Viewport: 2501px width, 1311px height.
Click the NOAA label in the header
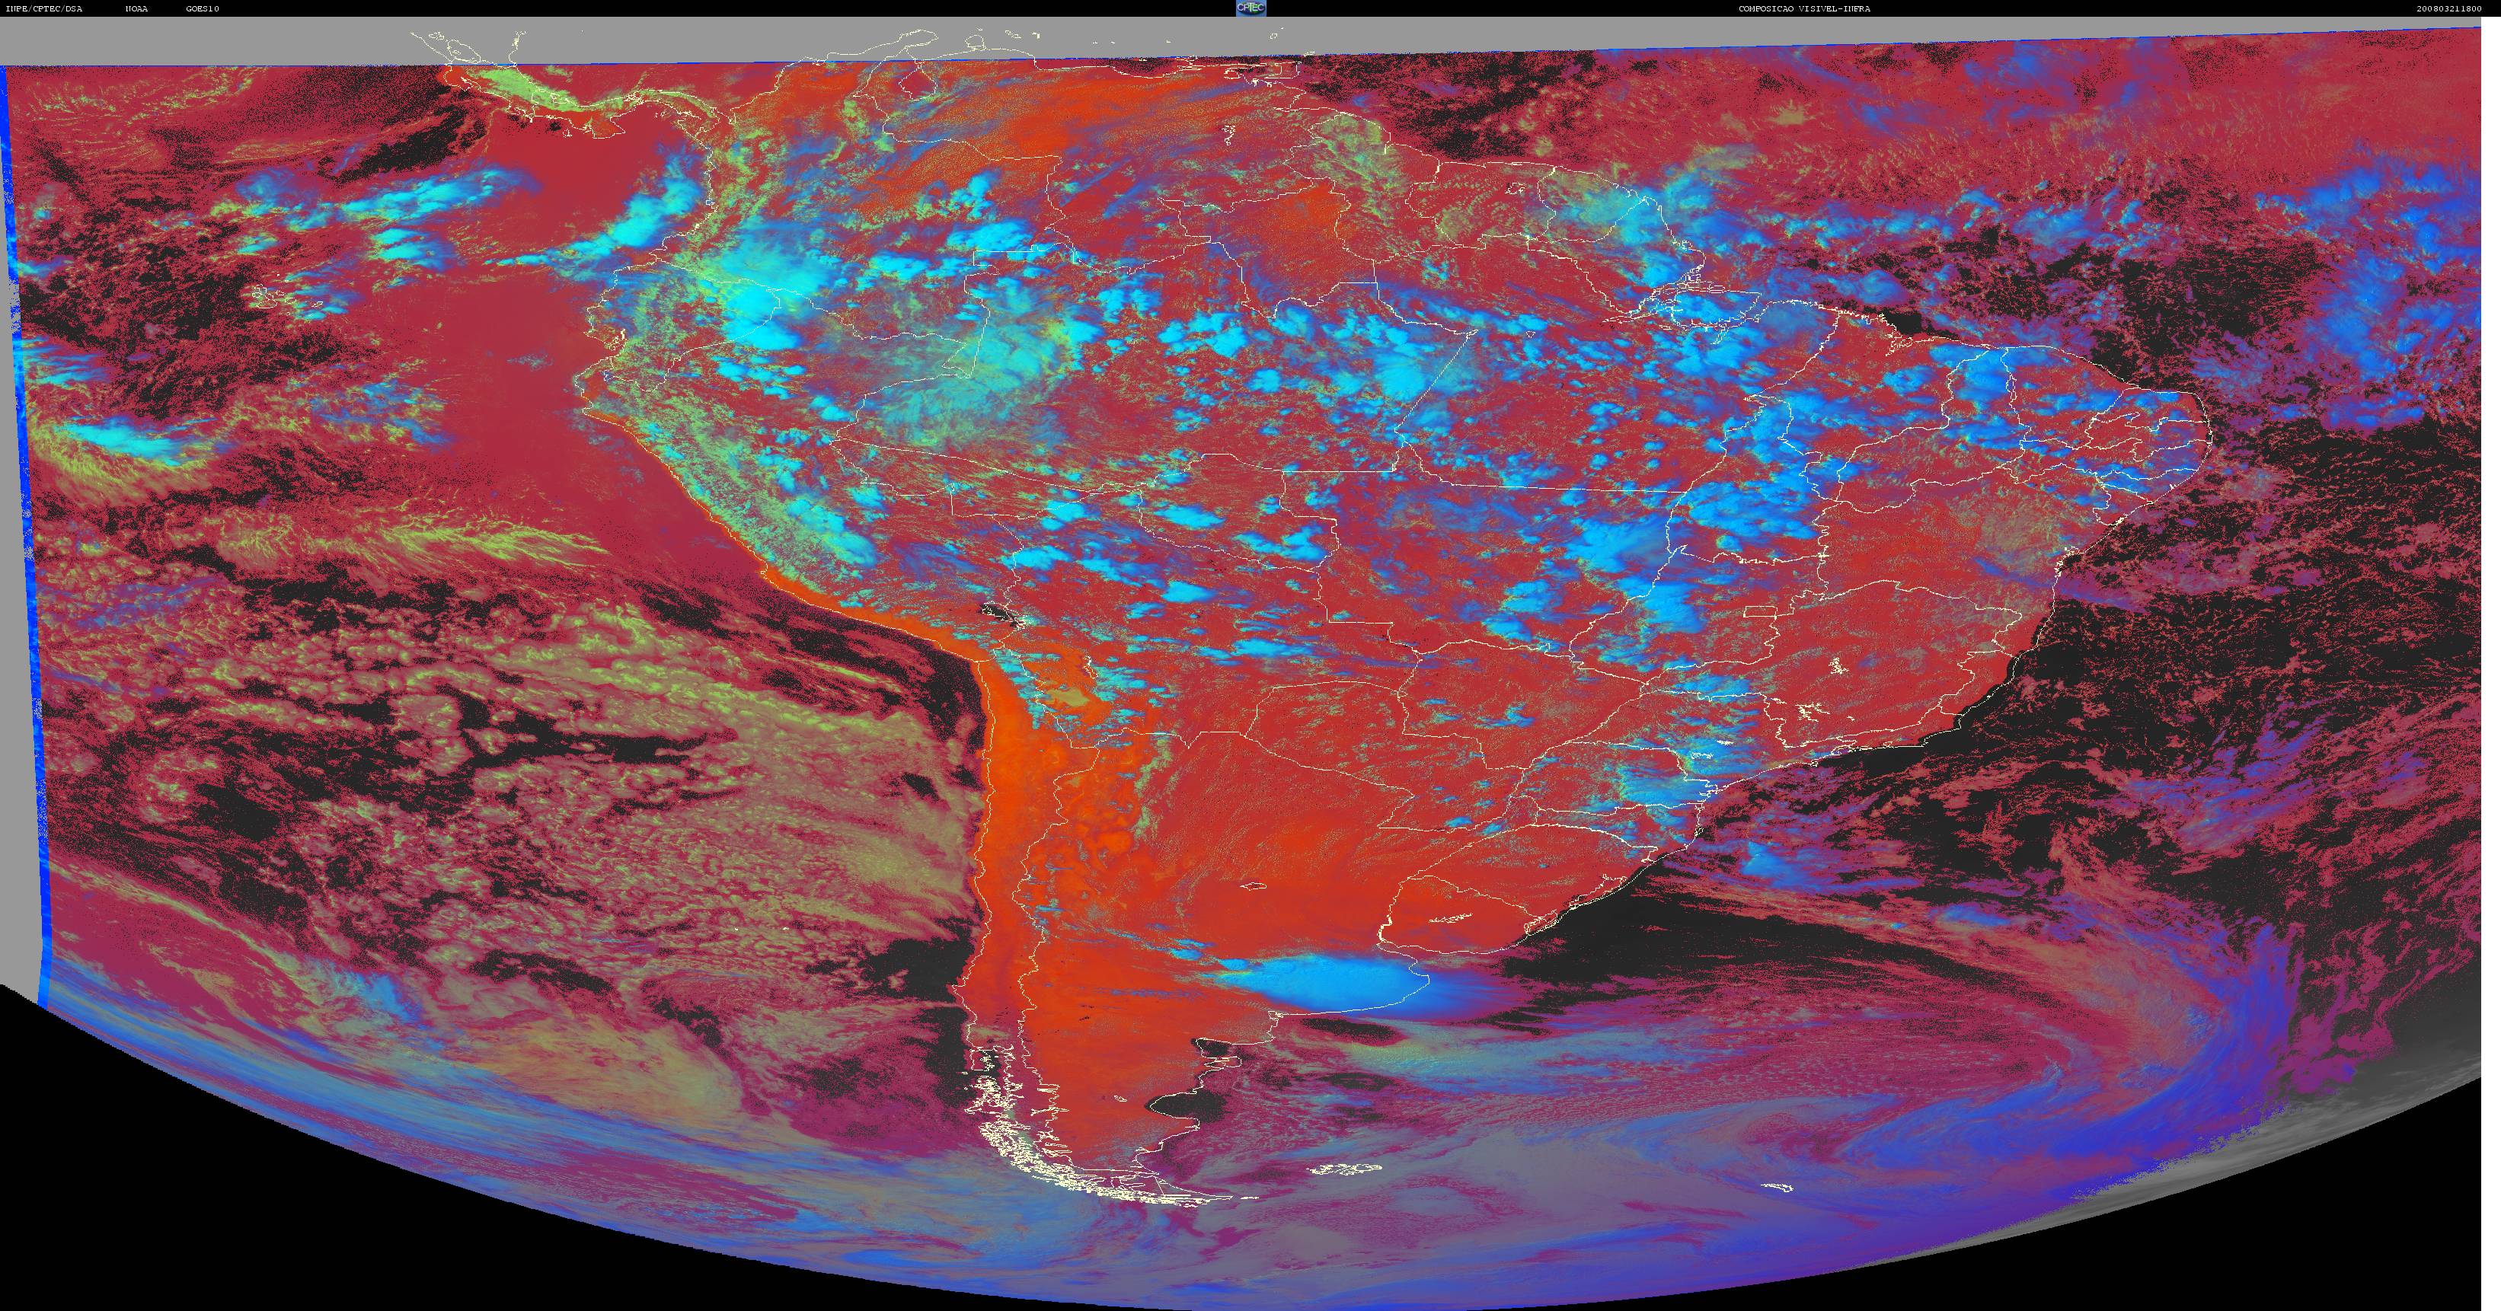tap(136, 8)
